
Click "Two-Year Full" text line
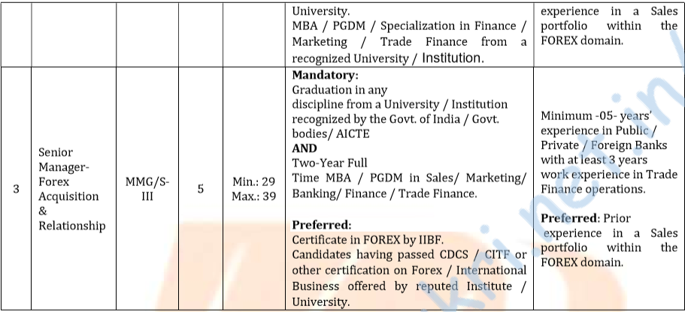pyautogui.click(x=327, y=163)
